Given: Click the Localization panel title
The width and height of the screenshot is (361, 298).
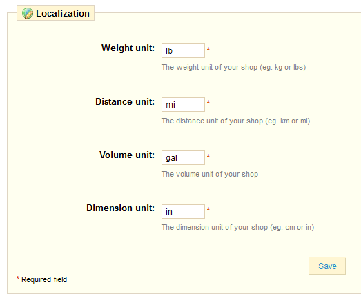Looking at the screenshot, I should click(x=63, y=13).
